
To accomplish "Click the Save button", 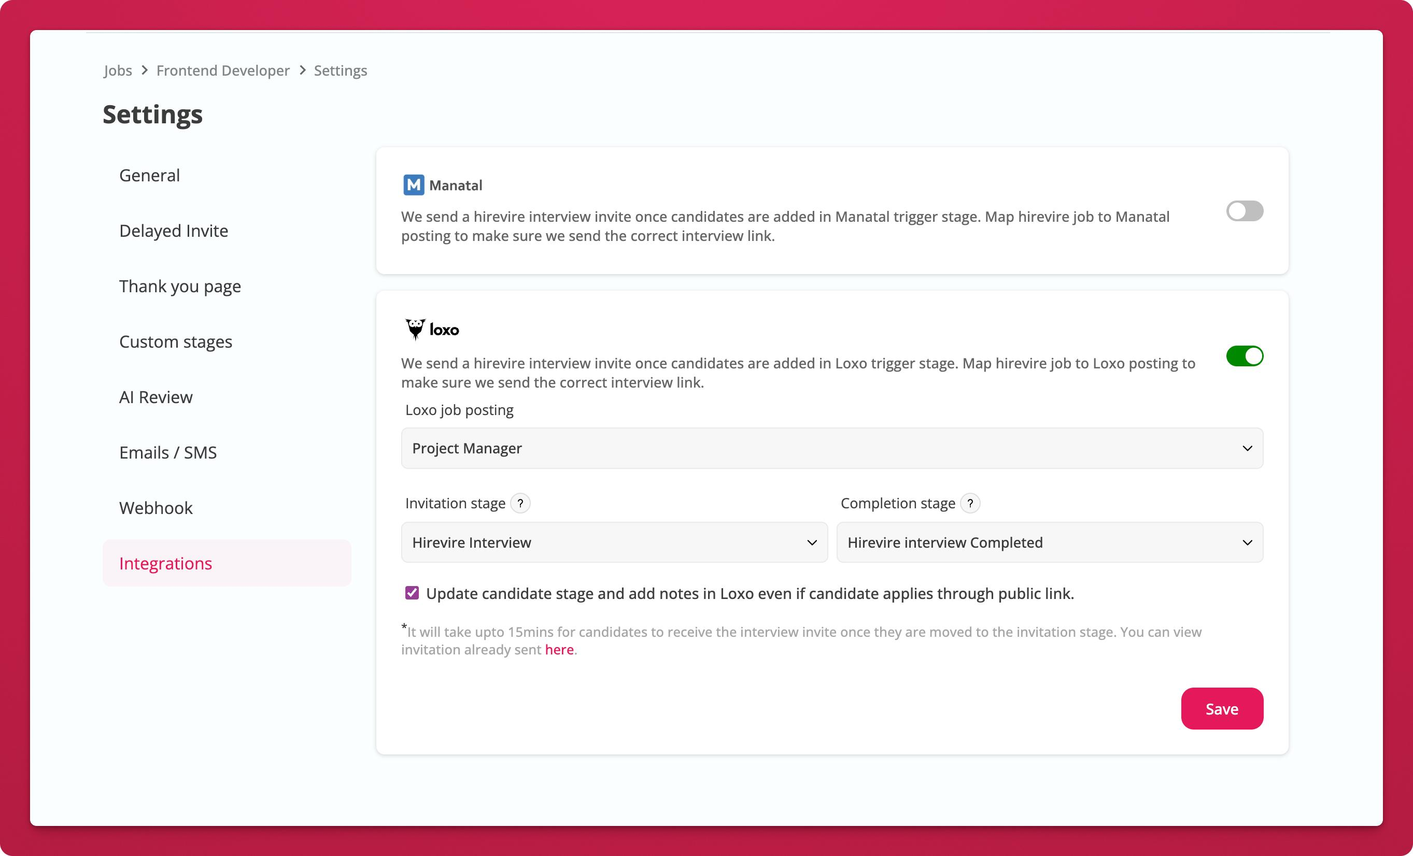I will coord(1221,709).
